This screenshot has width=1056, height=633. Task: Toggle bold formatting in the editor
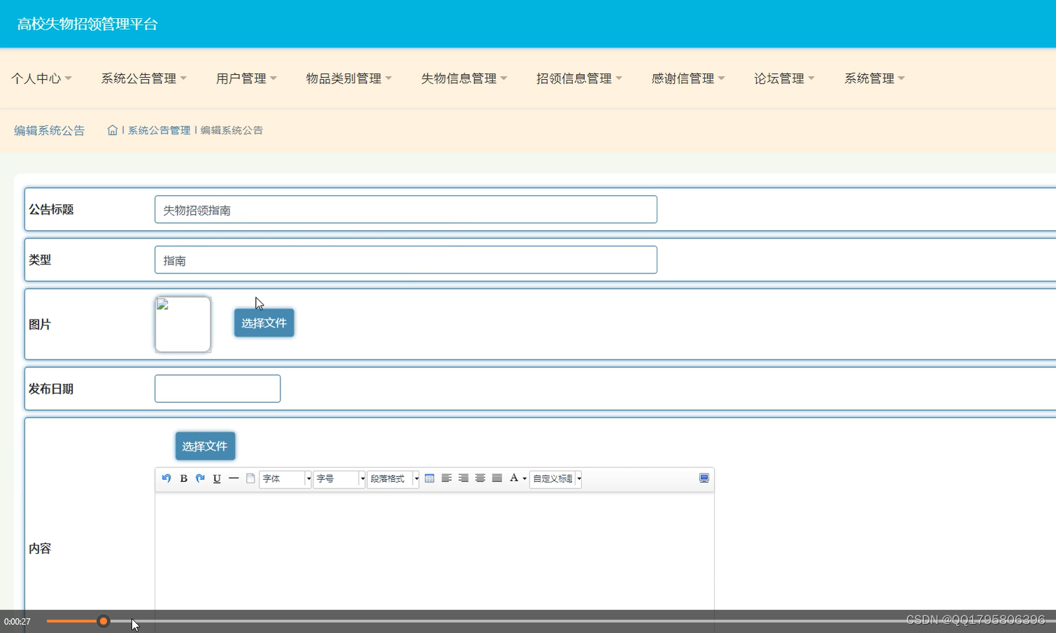coord(183,478)
